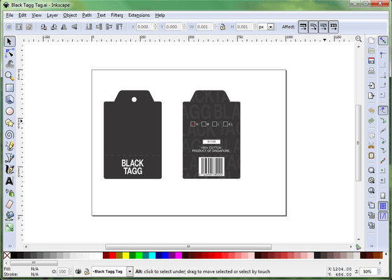This screenshot has width=392, height=280.
Task: Toggle layer visibility eye icon
Action: pyautogui.click(x=78, y=271)
